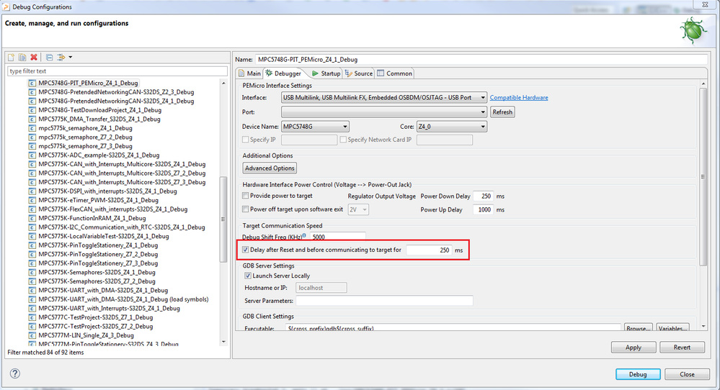Click the Revert button
The height and width of the screenshot is (390, 720).
click(x=682, y=348)
